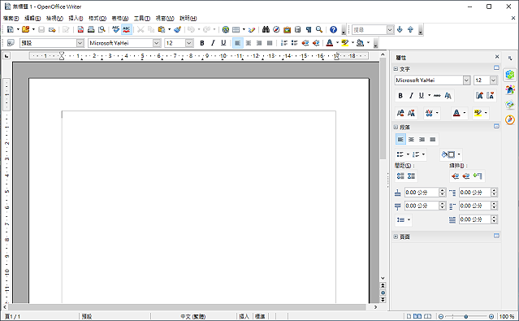Open paragraph style dropdown in toolbar

[x=80, y=43]
